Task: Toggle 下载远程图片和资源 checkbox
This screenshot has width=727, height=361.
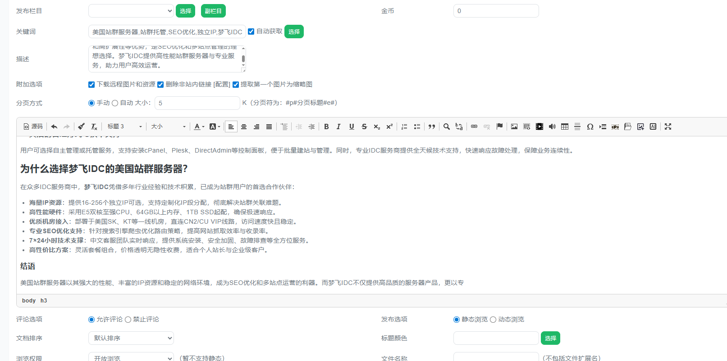Action: [91, 85]
